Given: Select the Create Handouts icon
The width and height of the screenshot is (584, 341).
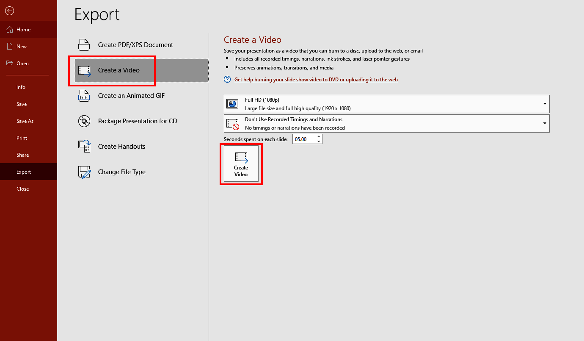Looking at the screenshot, I should pyautogui.click(x=84, y=146).
